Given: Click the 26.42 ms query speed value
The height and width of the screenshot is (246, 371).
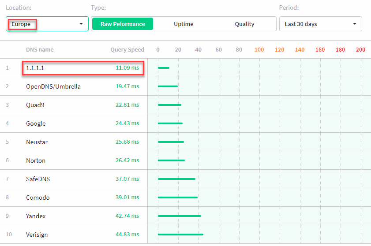Looking at the screenshot, I should click(127, 160).
